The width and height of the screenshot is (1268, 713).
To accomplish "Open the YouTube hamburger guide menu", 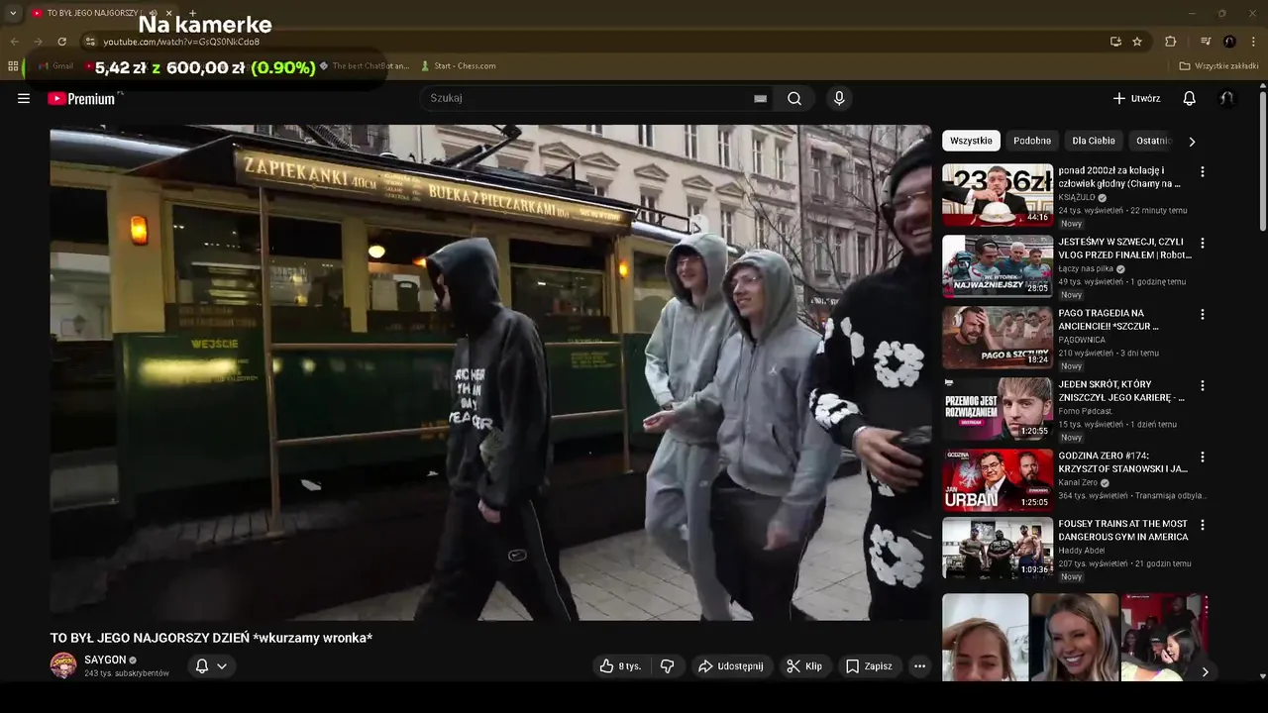I will 24,98.
